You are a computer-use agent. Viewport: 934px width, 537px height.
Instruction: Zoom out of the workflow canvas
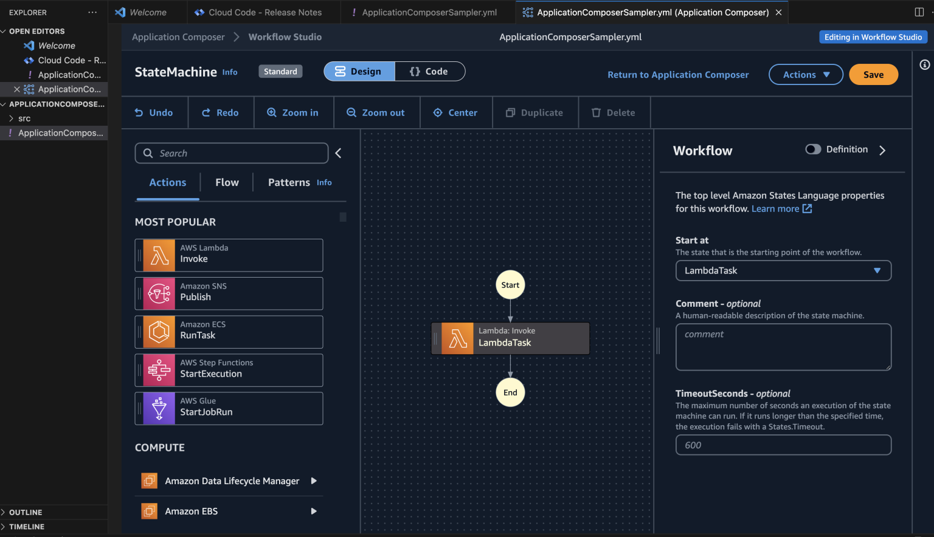376,112
